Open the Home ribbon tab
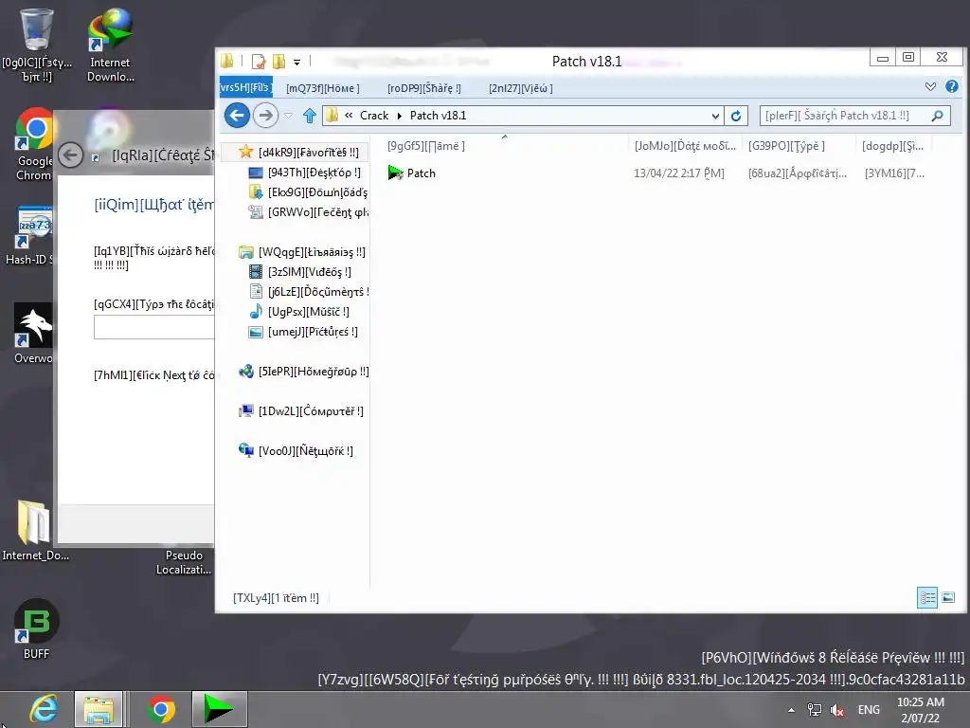The width and height of the screenshot is (970, 728). click(x=323, y=88)
